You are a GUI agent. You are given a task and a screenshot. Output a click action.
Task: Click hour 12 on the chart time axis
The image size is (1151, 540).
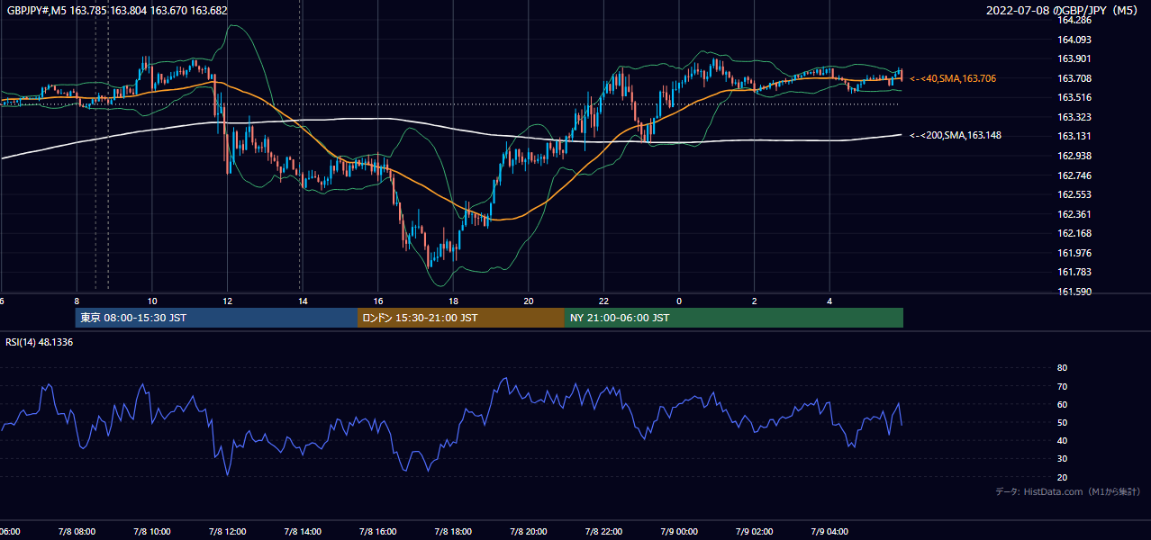click(228, 301)
